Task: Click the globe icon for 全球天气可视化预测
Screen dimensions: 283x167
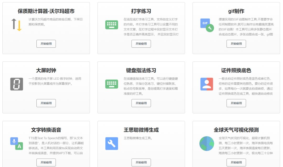Action: coord(207,143)
